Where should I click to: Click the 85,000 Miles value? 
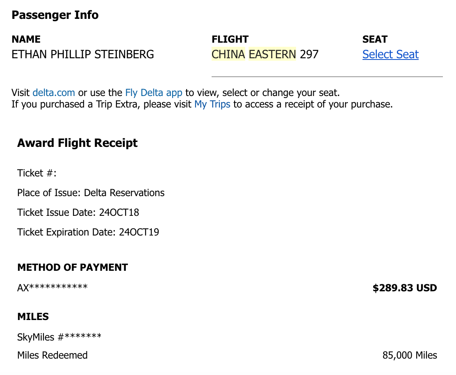(x=410, y=355)
